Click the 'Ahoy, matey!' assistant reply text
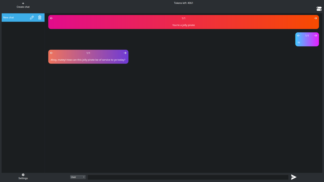 [x=88, y=60]
